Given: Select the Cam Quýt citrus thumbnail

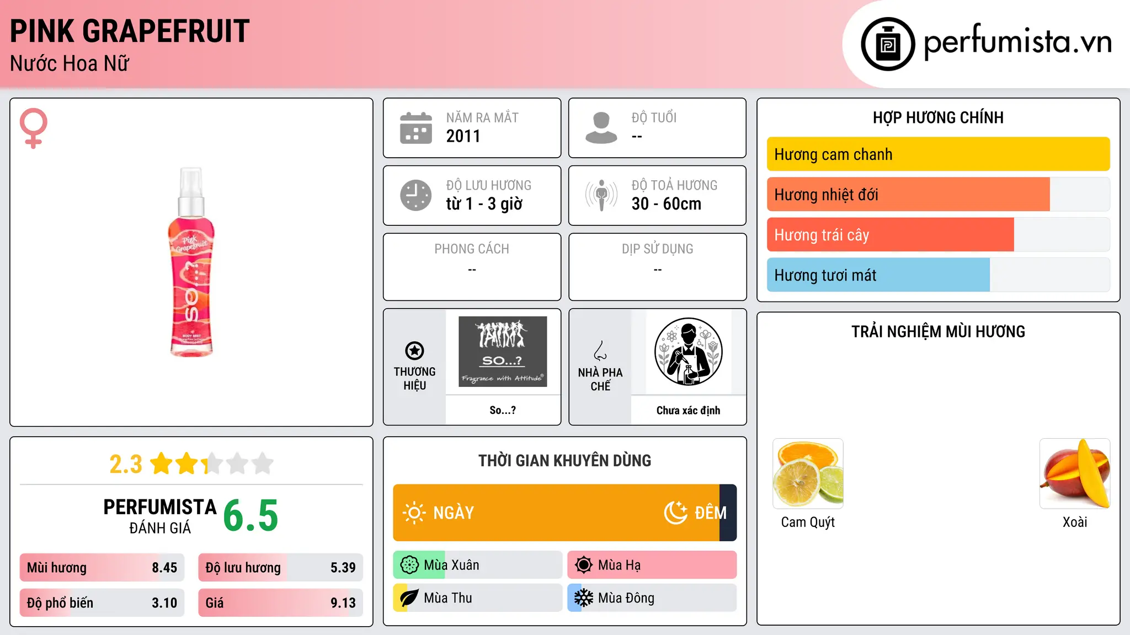Looking at the screenshot, I should [808, 473].
